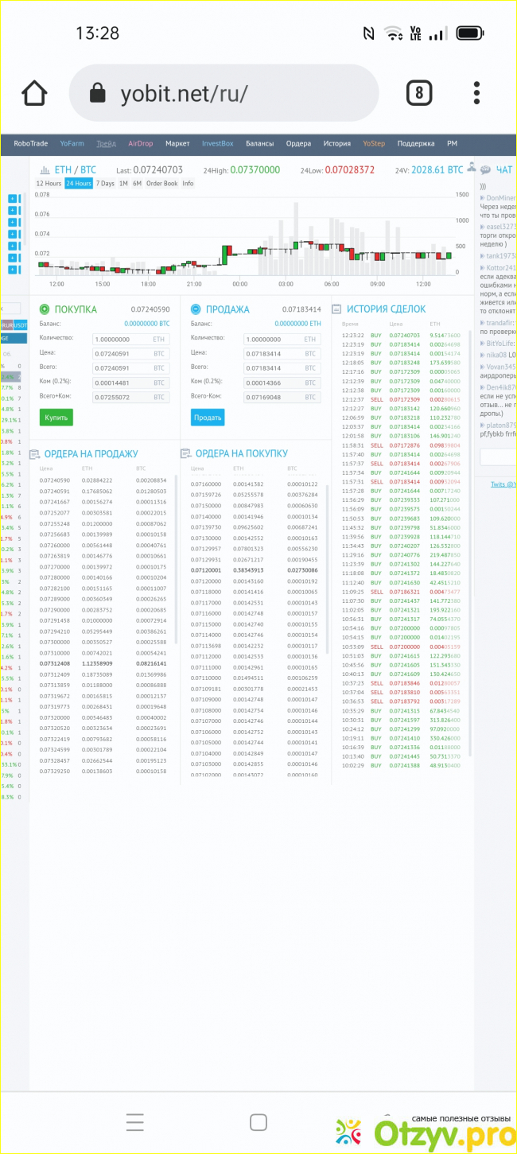Open the browser three-dot menu
Viewport: 517px width, 1154px height.
(476, 93)
